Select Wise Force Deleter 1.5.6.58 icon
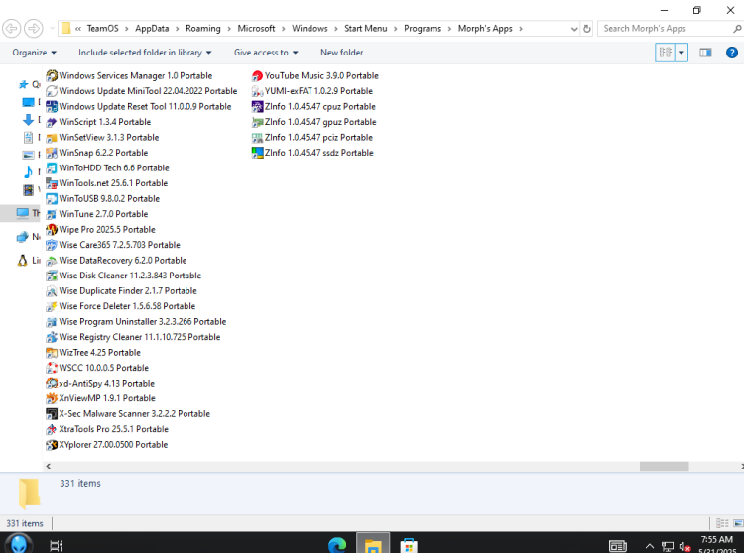Screen dimensions: 744x553 (52, 306)
